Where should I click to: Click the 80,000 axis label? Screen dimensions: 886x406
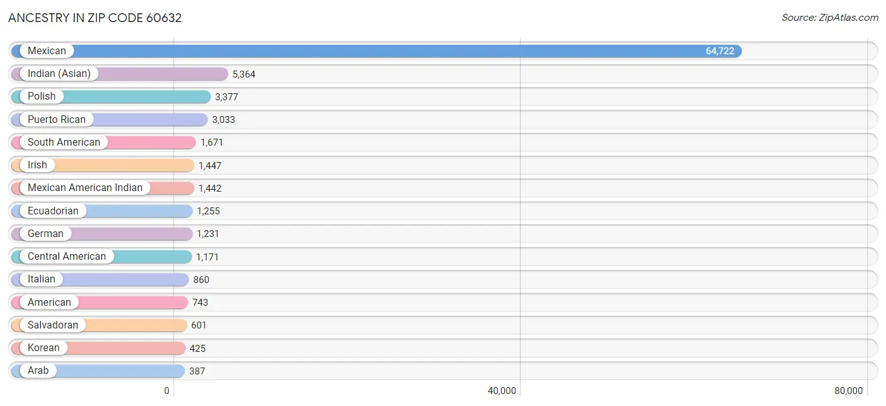pyautogui.click(x=848, y=391)
